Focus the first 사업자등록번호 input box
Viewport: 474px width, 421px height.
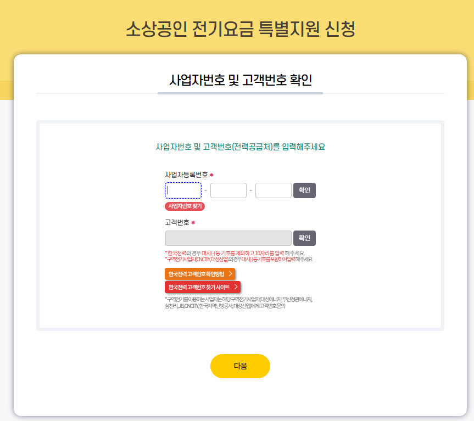tap(183, 190)
